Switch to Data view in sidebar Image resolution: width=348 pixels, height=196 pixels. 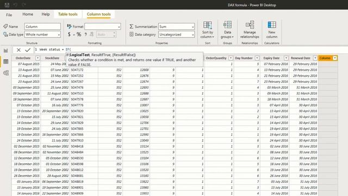(6, 62)
